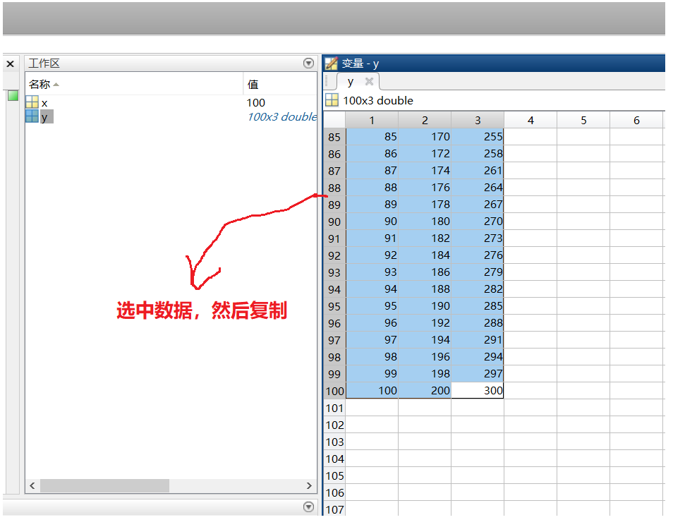This screenshot has width=673, height=527.
Task: Click the cell with value 170
Action: [x=425, y=136]
